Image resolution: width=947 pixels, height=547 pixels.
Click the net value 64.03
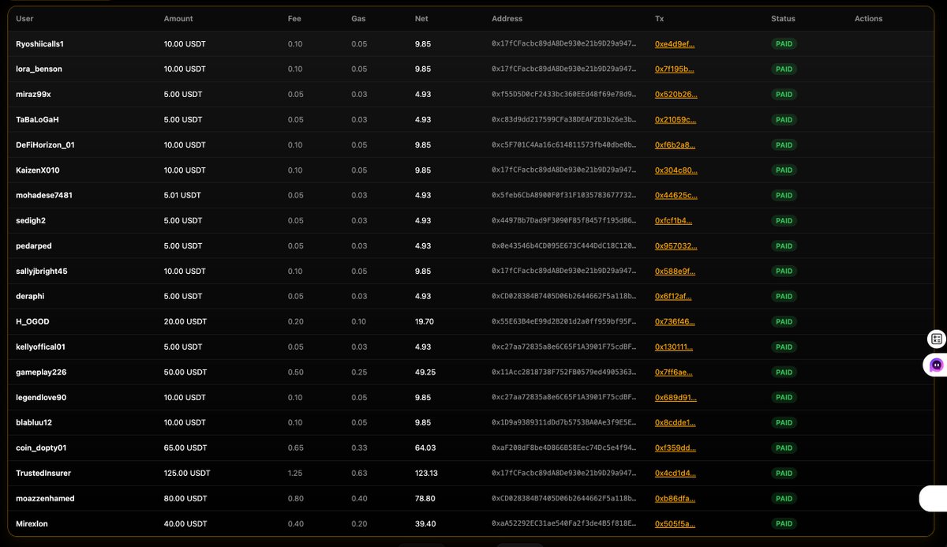(x=425, y=448)
